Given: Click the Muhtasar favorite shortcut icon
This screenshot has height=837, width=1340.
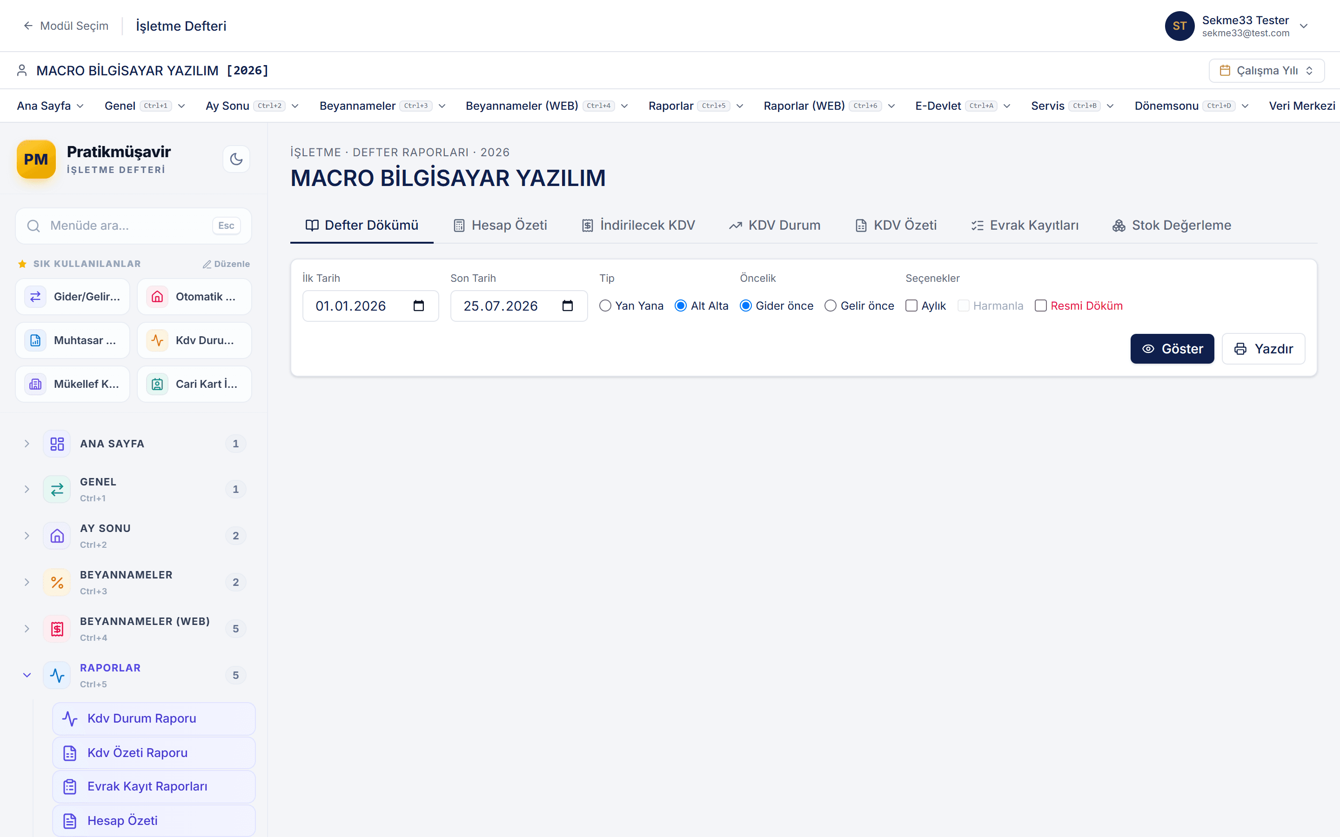Looking at the screenshot, I should coord(35,340).
